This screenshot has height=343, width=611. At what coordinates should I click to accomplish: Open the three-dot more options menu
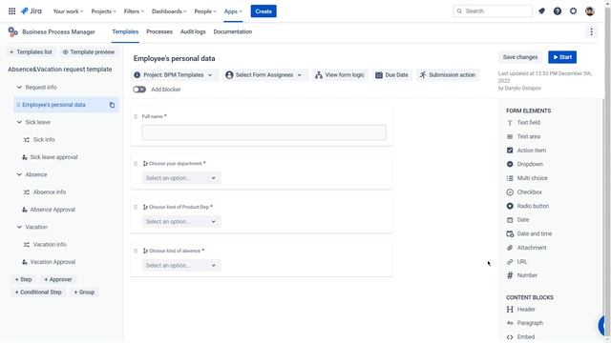coord(591,31)
